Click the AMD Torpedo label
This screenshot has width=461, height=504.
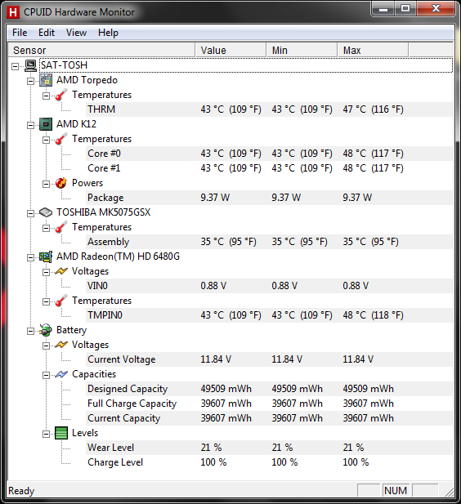click(x=87, y=80)
